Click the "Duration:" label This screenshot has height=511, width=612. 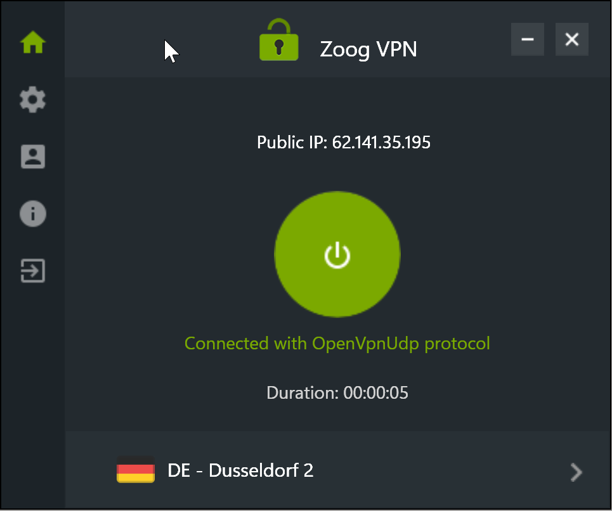coord(303,393)
